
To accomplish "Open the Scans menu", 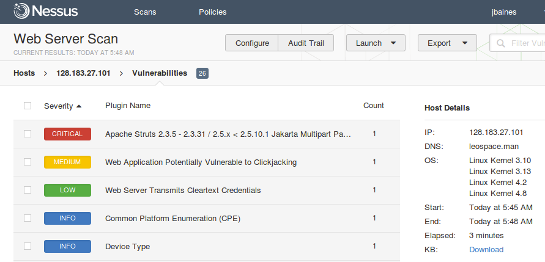I will pos(145,12).
